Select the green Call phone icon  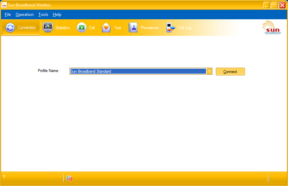(82, 27)
